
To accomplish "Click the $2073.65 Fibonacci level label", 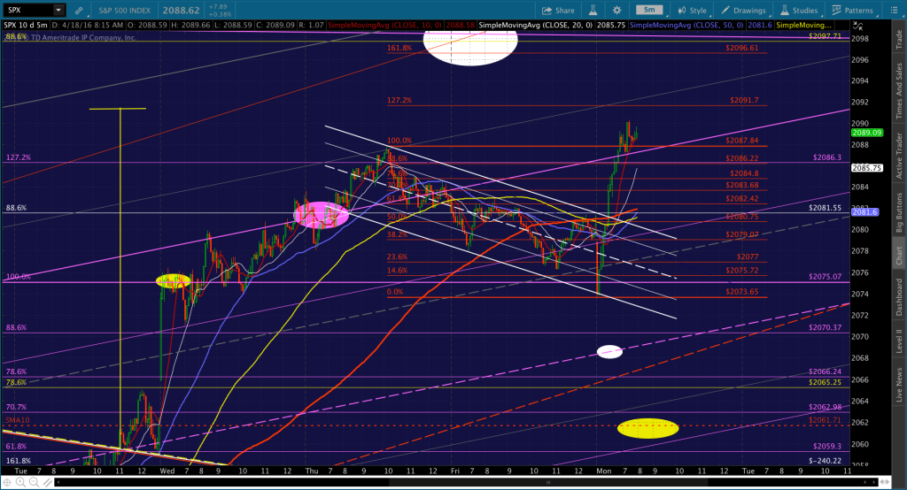I will point(741,292).
